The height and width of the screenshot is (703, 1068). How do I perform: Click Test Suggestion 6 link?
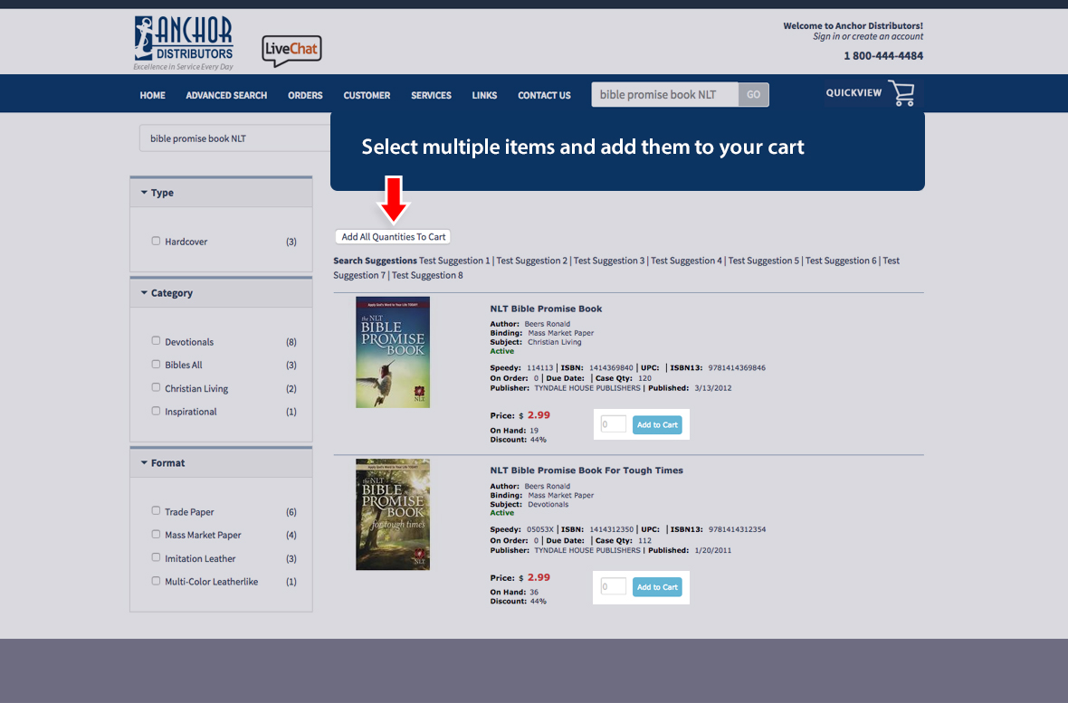tap(841, 261)
